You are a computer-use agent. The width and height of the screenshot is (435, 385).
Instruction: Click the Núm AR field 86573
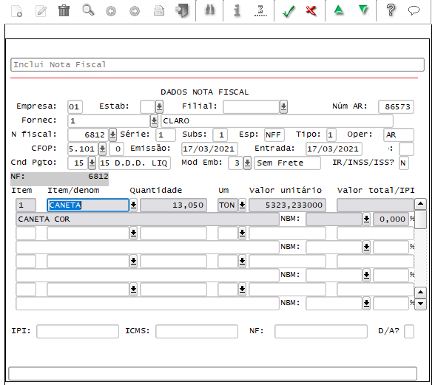tap(396, 106)
